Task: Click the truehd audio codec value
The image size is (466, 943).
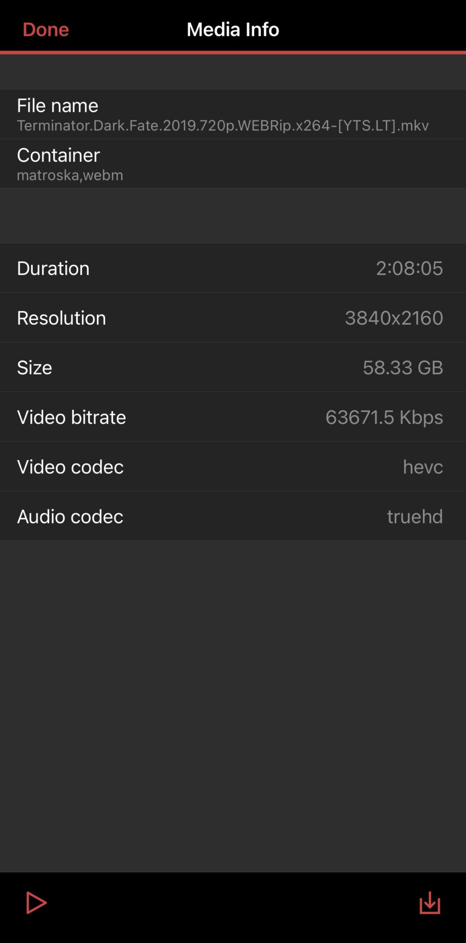Action: pyautogui.click(x=415, y=517)
